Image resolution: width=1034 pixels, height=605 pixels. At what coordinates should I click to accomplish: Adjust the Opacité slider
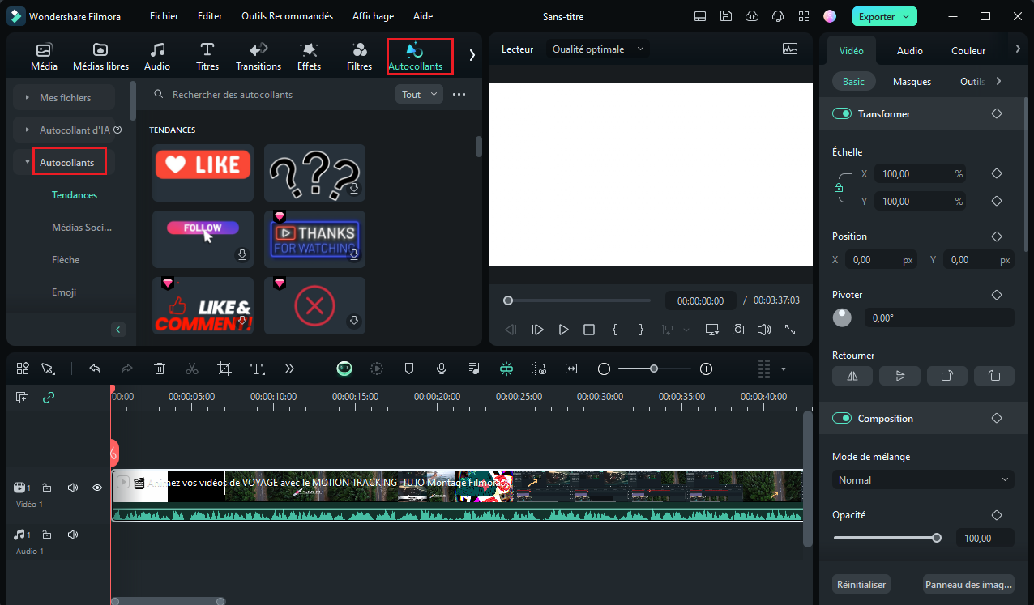coord(887,538)
